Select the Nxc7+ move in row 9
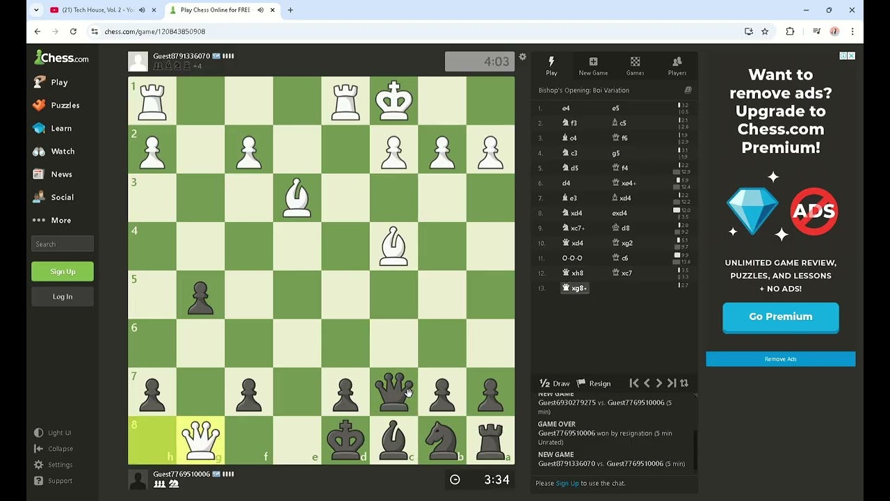 coord(574,228)
